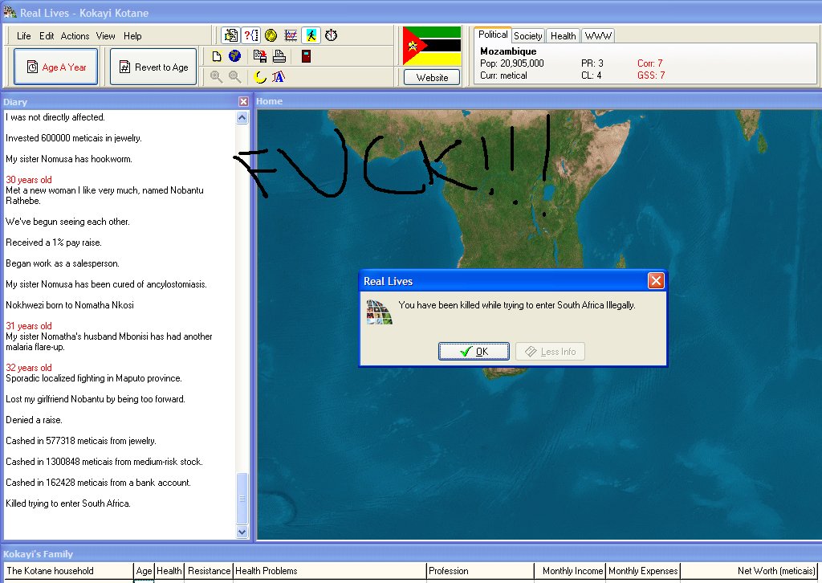Image resolution: width=822 pixels, height=583 pixels.
Task: Click the 'GSS: 7' value
Action: (651, 75)
